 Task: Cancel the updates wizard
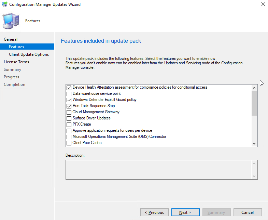248,212
